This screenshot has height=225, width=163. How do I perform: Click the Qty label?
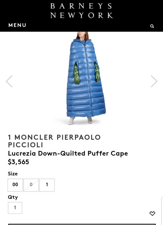pyautogui.click(x=13, y=197)
